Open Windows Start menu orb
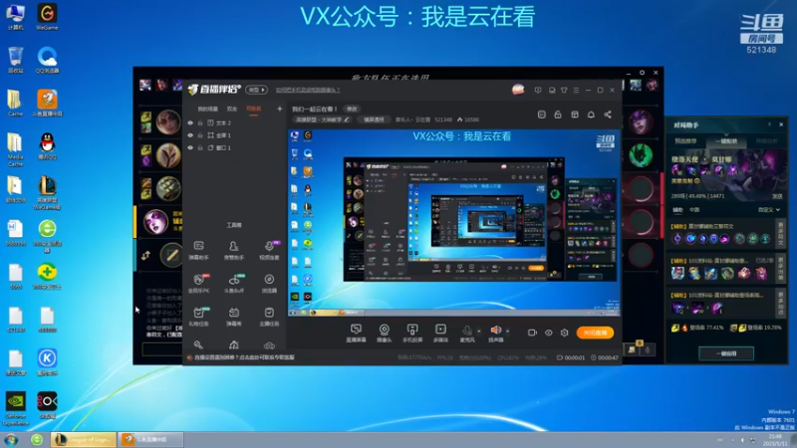 click(x=11, y=439)
